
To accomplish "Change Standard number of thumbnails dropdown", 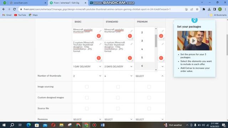I will pos(119,76).
